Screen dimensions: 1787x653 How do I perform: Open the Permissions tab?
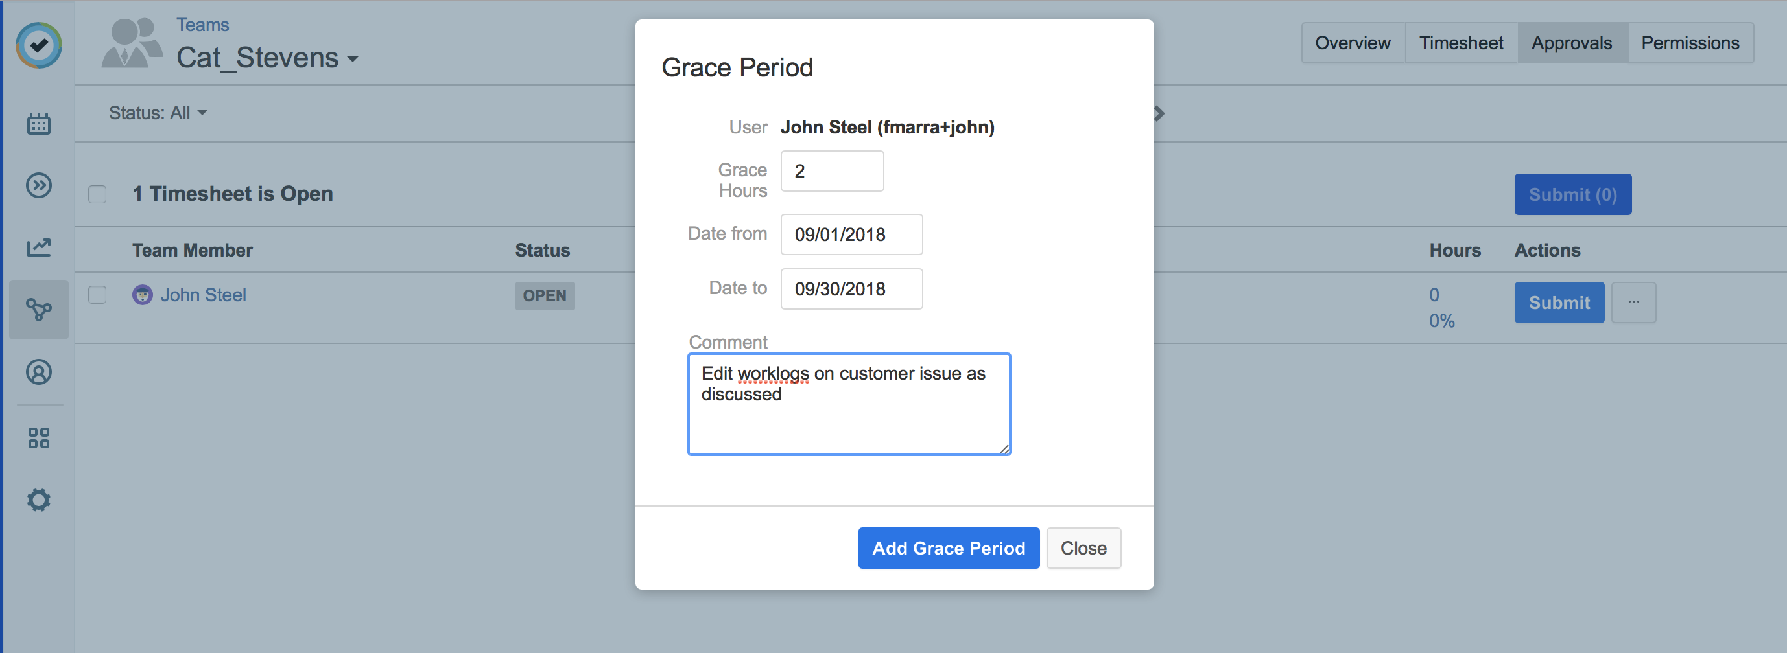click(x=1690, y=42)
